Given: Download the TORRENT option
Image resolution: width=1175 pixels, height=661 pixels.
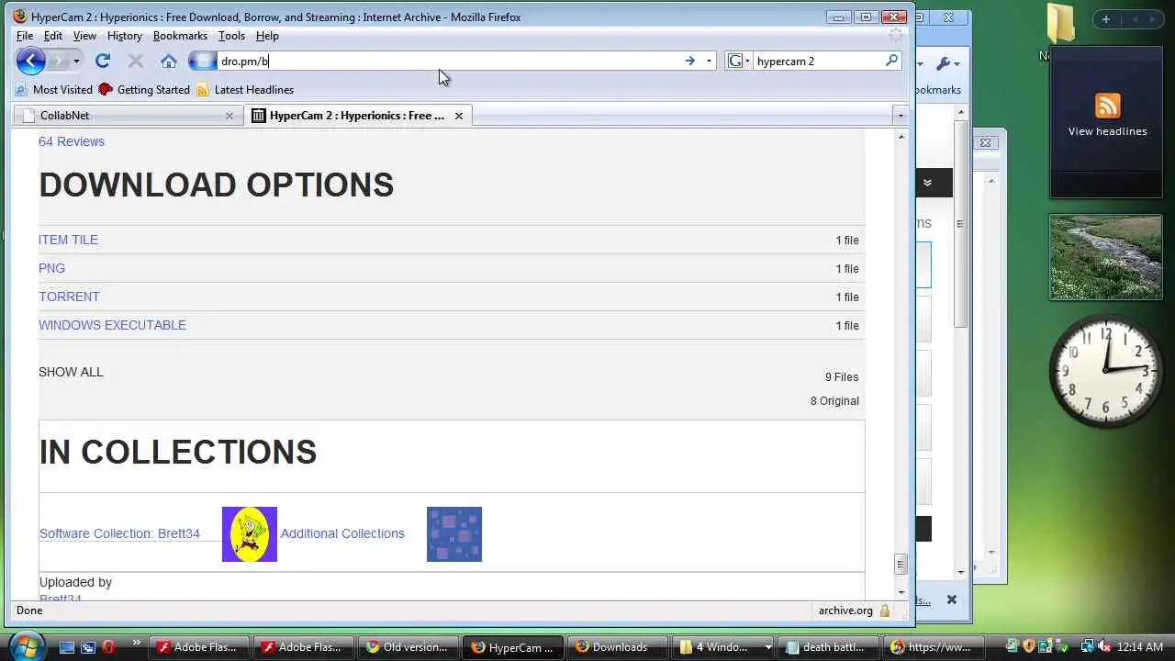Looking at the screenshot, I should [69, 297].
